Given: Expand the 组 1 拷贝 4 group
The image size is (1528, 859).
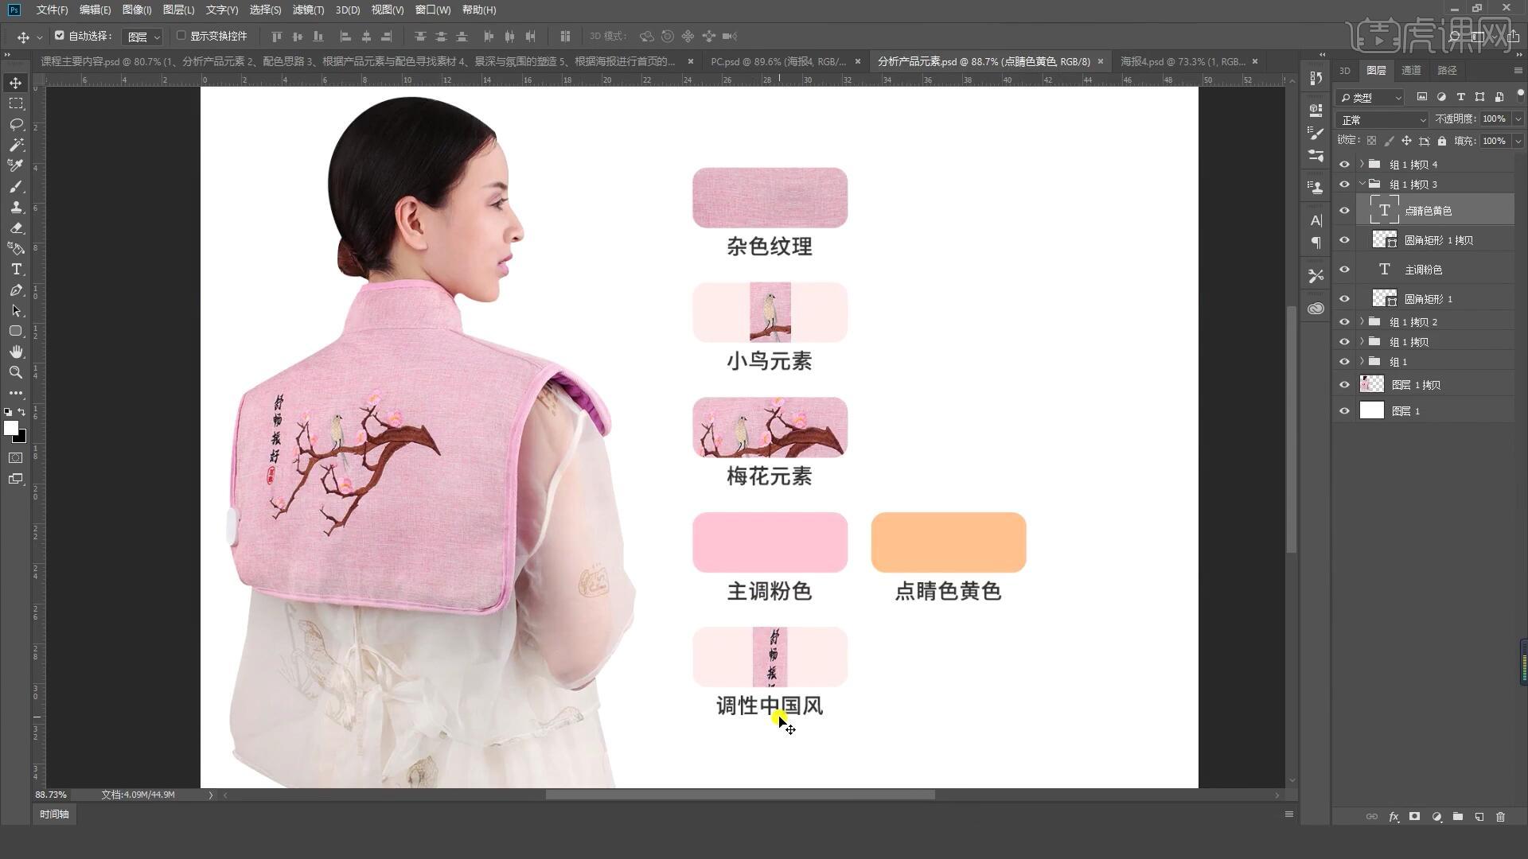Looking at the screenshot, I should pos(1362,164).
